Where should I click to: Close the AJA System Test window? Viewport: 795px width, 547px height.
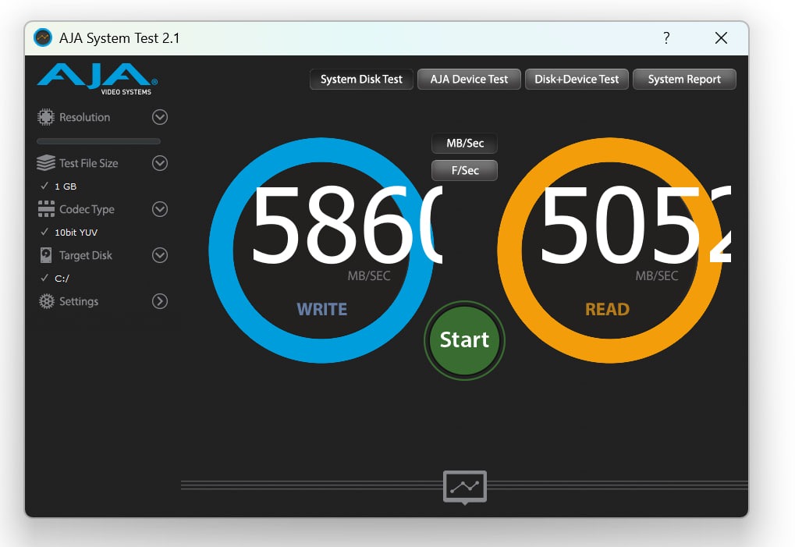click(721, 37)
